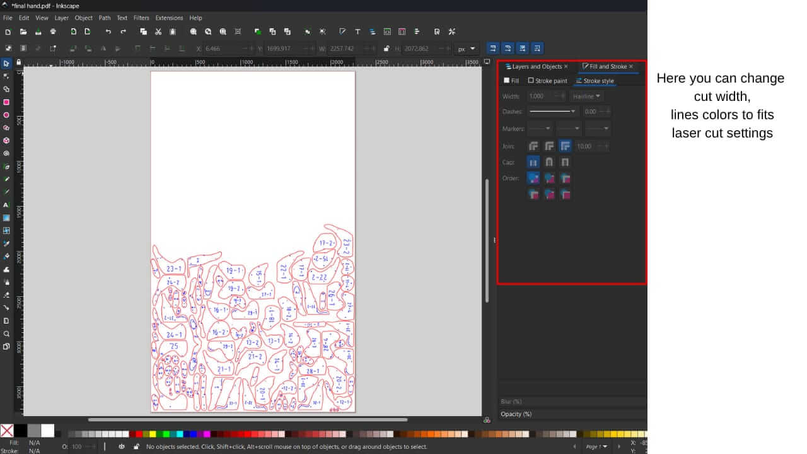Open a file with the folder icon

pos(23,32)
